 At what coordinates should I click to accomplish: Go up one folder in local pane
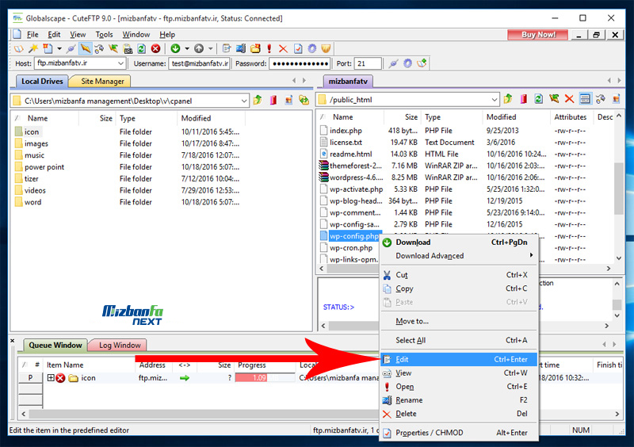258,100
